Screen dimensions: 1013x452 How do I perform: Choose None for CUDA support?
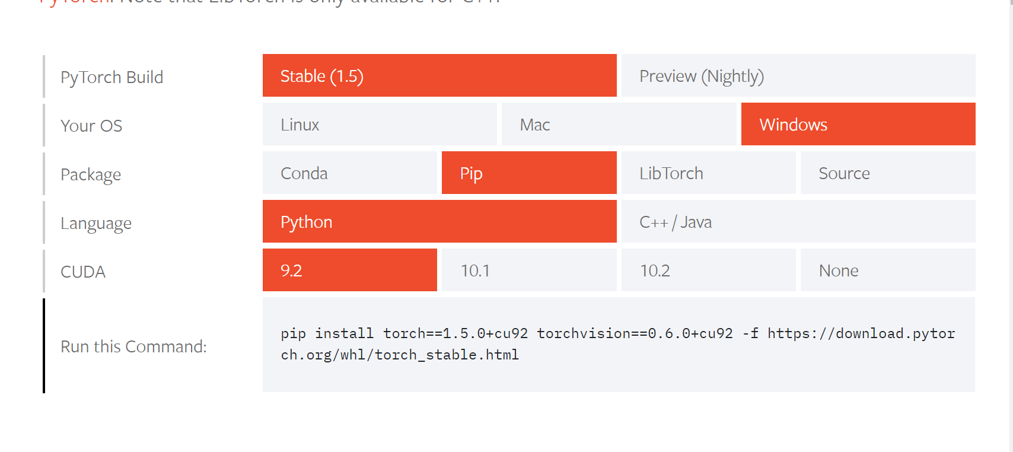click(x=888, y=270)
